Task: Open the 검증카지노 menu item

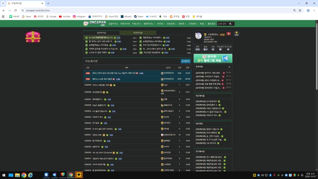Action: (x=113, y=24)
